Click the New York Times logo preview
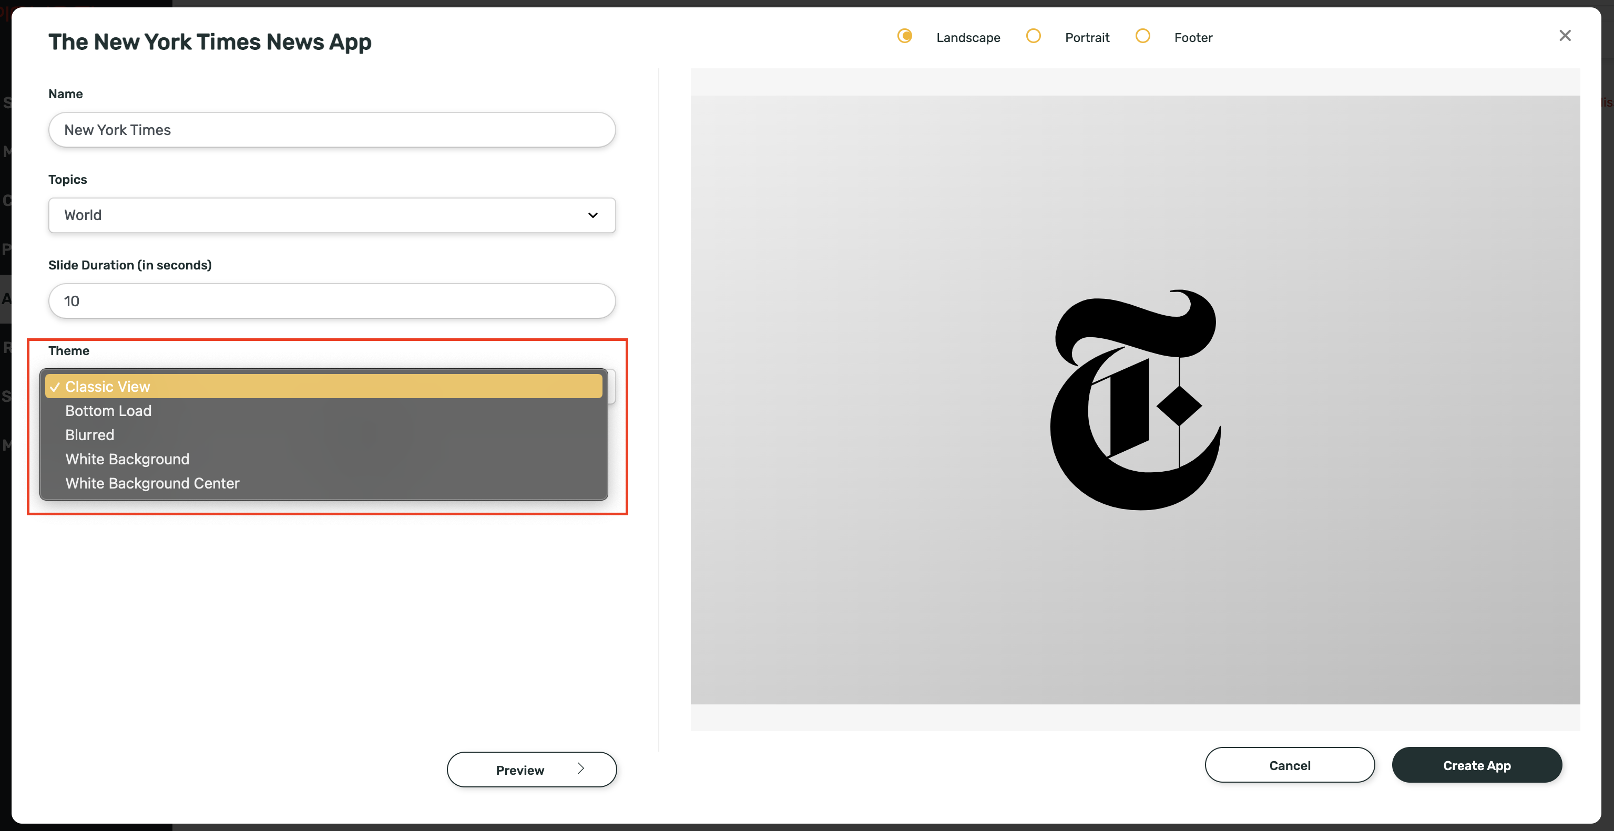1614x831 pixels. [1135, 400]
